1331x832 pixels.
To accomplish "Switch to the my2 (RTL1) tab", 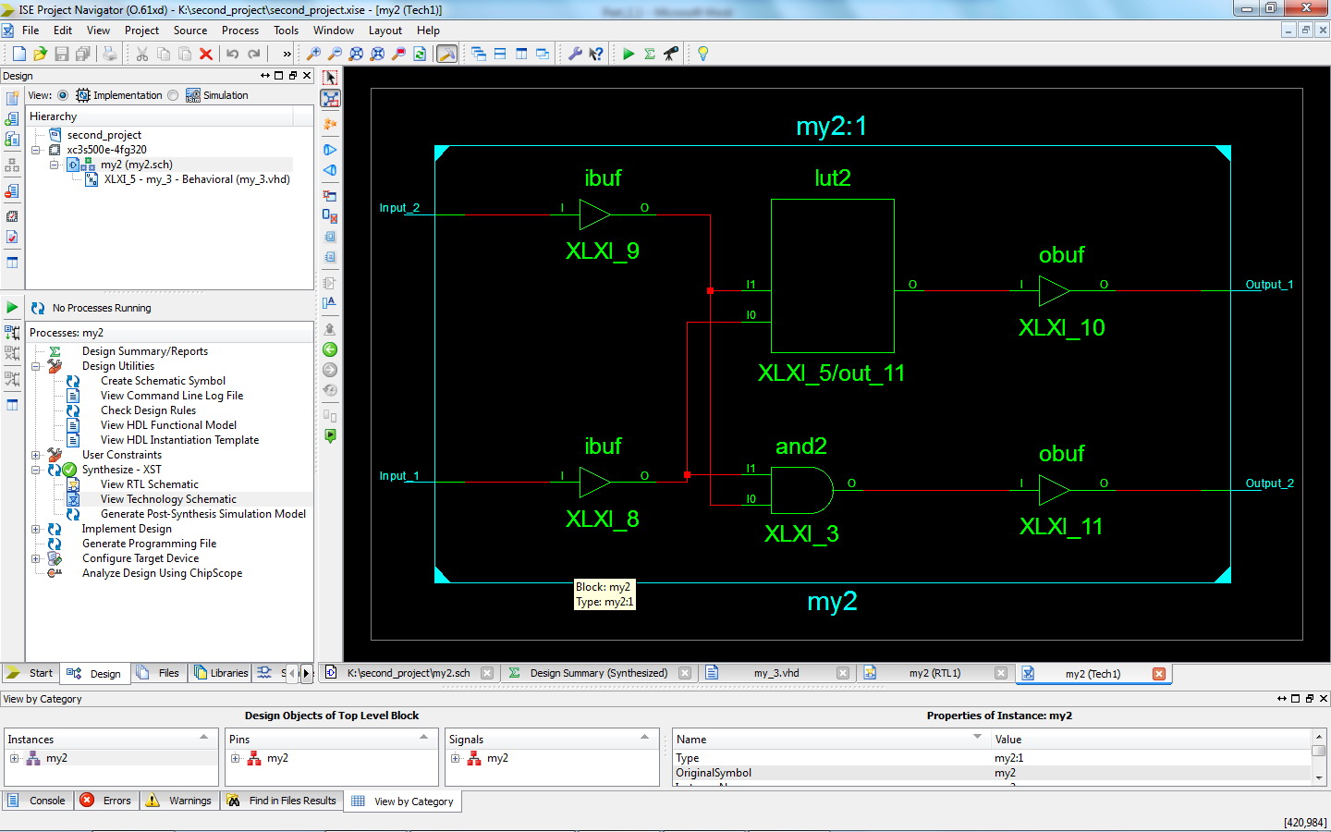I will click(935, 673).
